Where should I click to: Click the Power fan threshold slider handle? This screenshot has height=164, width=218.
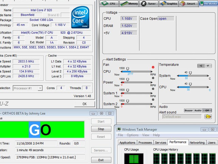[x=127, y=79]
